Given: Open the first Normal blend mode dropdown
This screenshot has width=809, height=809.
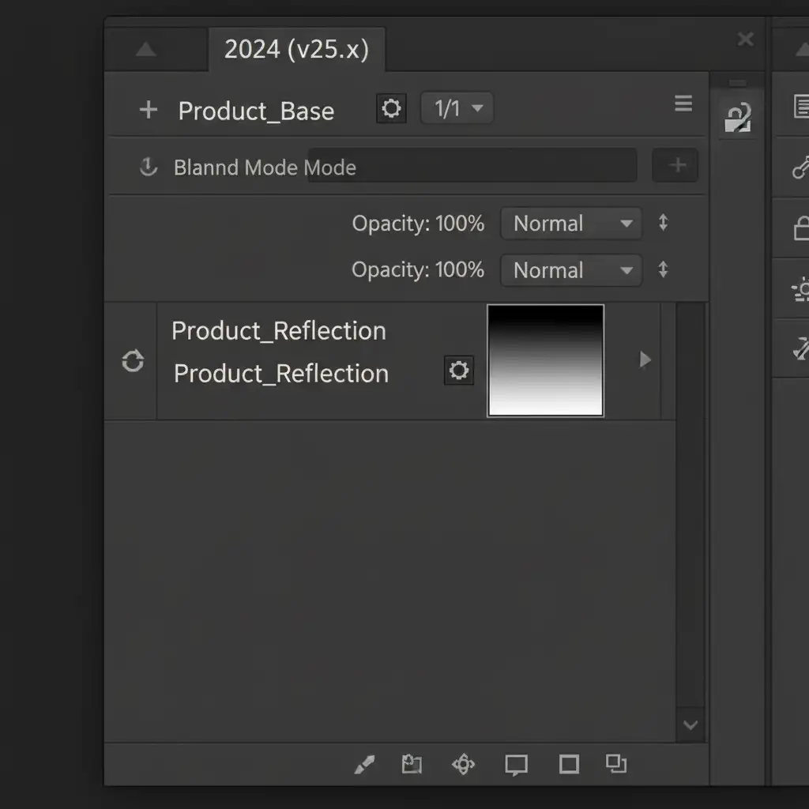Looking at the screenshot, I should click(571, 224).
